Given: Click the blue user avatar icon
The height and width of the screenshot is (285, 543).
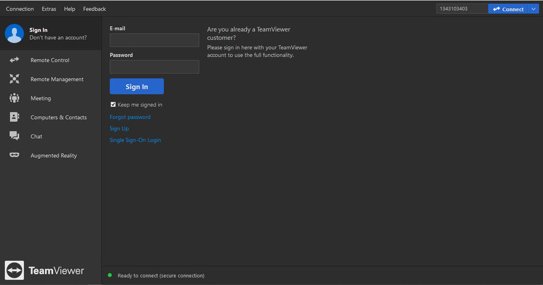Looking at the screenshot, I should [14, 33].
